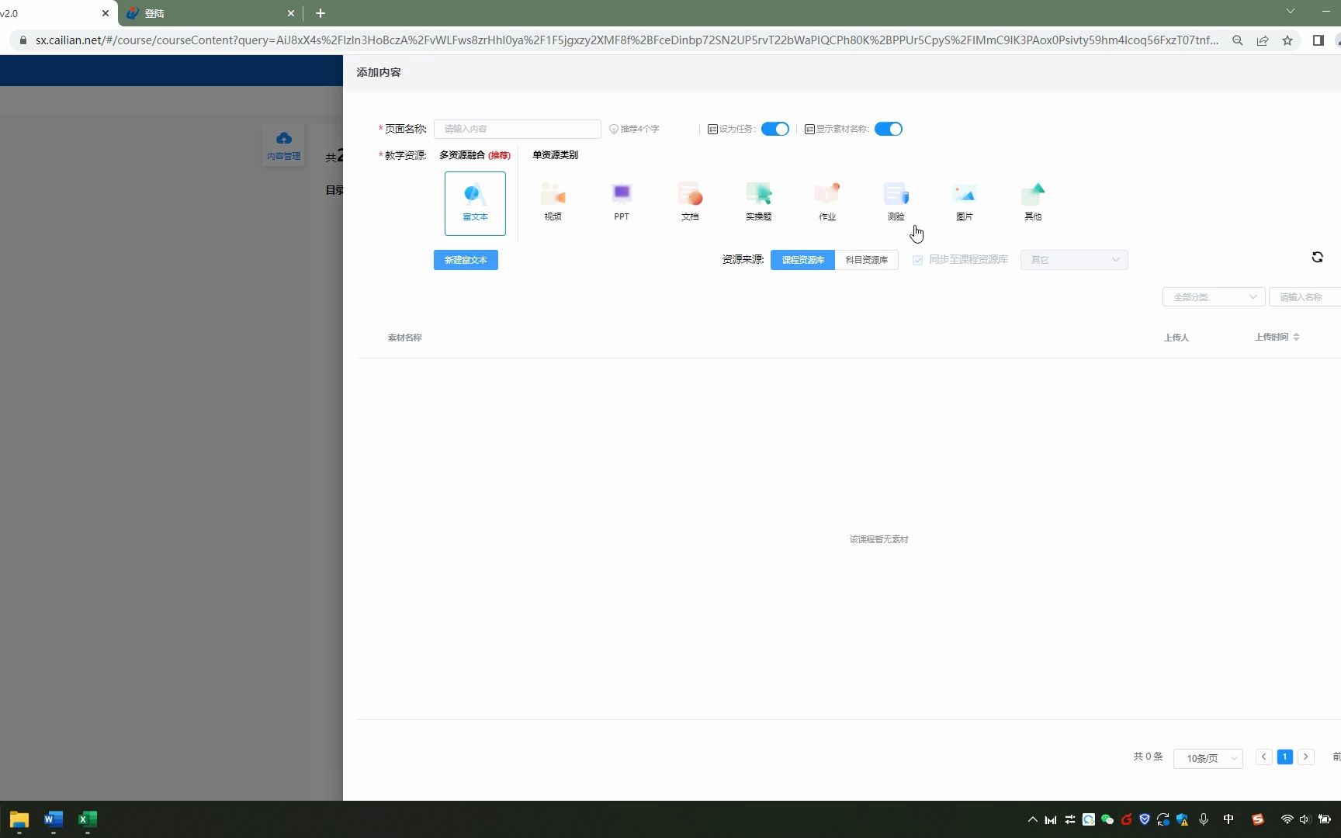
Task: Select 单资源类别 resource mode
Action: point(555,155)
